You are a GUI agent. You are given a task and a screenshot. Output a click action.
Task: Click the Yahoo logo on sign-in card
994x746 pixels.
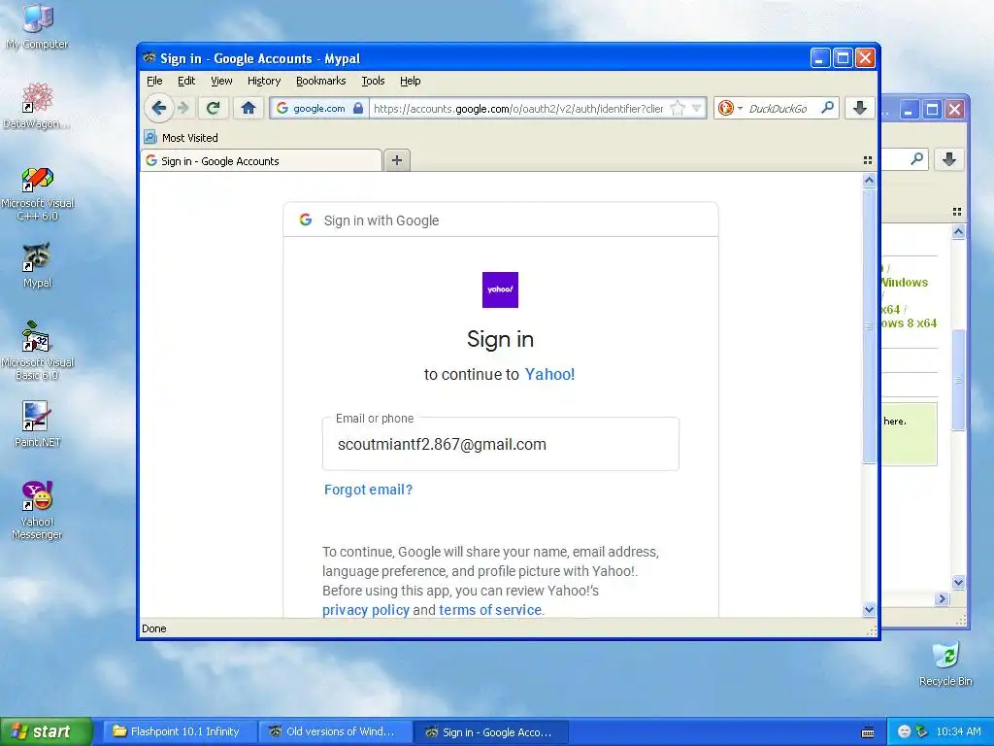point(500,289)
